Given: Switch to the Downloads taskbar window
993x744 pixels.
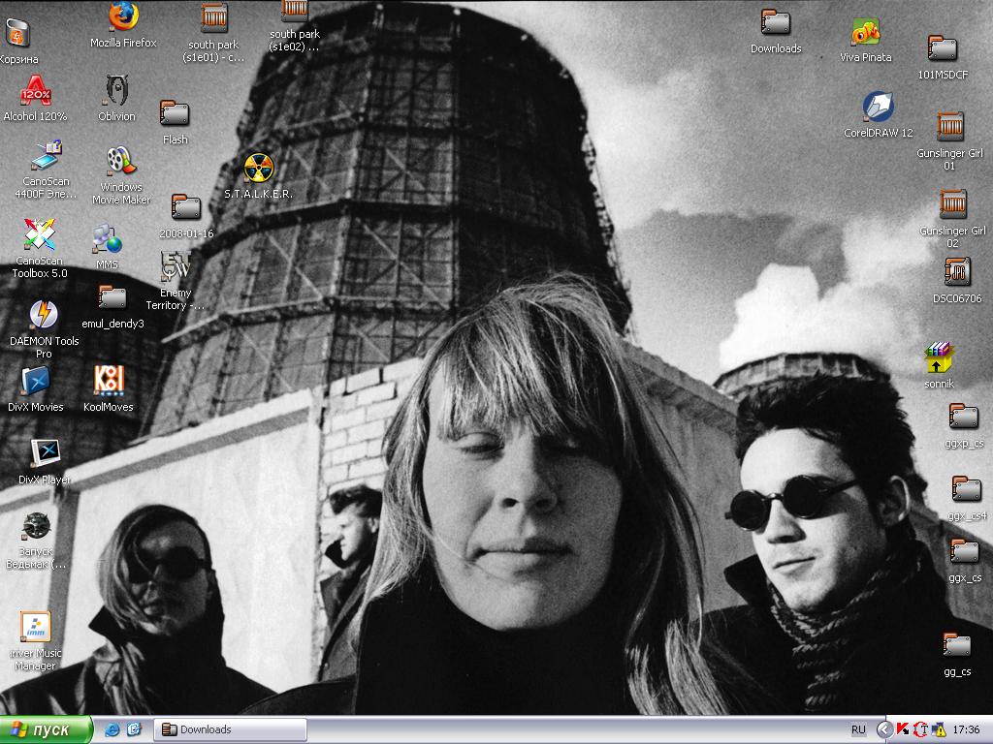Looking at the screenshot, I should pyautogui.click(x=231, y=729).
